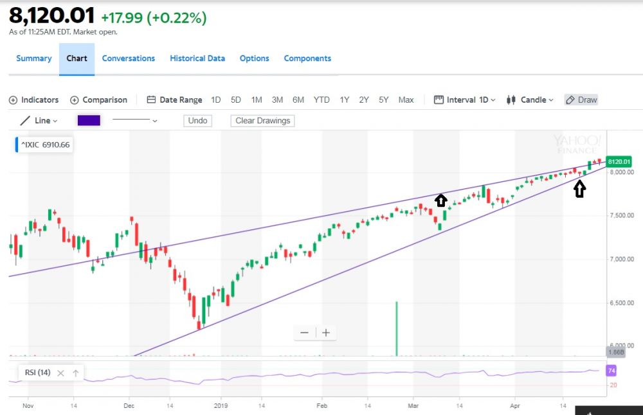Remove the RSI (14) indicator
643x415 pixels.
pos(60,373)
